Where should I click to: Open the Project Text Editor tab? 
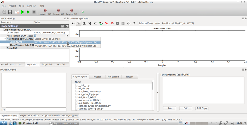click(29, 115)
